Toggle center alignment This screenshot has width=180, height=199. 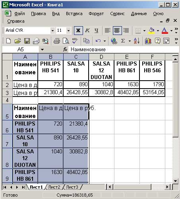[x=117, y=31]
